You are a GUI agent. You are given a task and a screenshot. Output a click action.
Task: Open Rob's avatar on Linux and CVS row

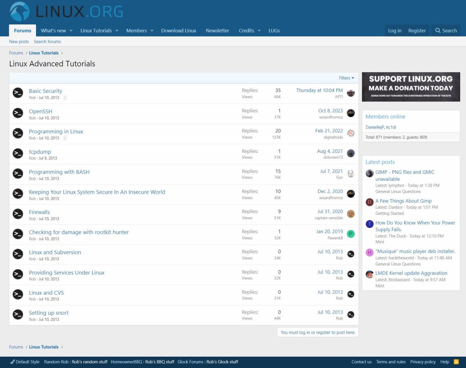pyautogui.click(x=351, y=294)
